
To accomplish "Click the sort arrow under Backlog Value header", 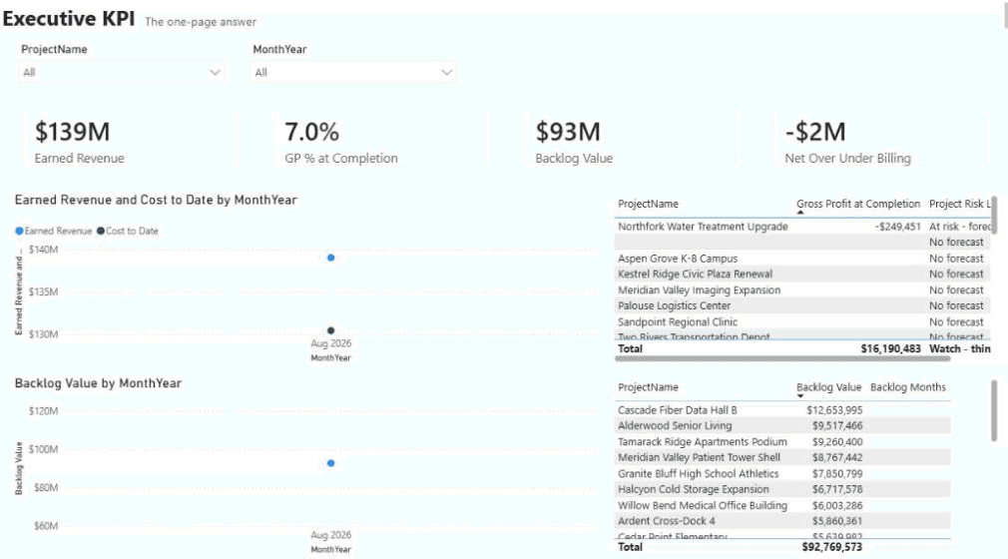I will (800, 395).
